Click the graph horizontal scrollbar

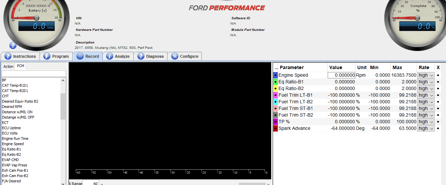186,183
